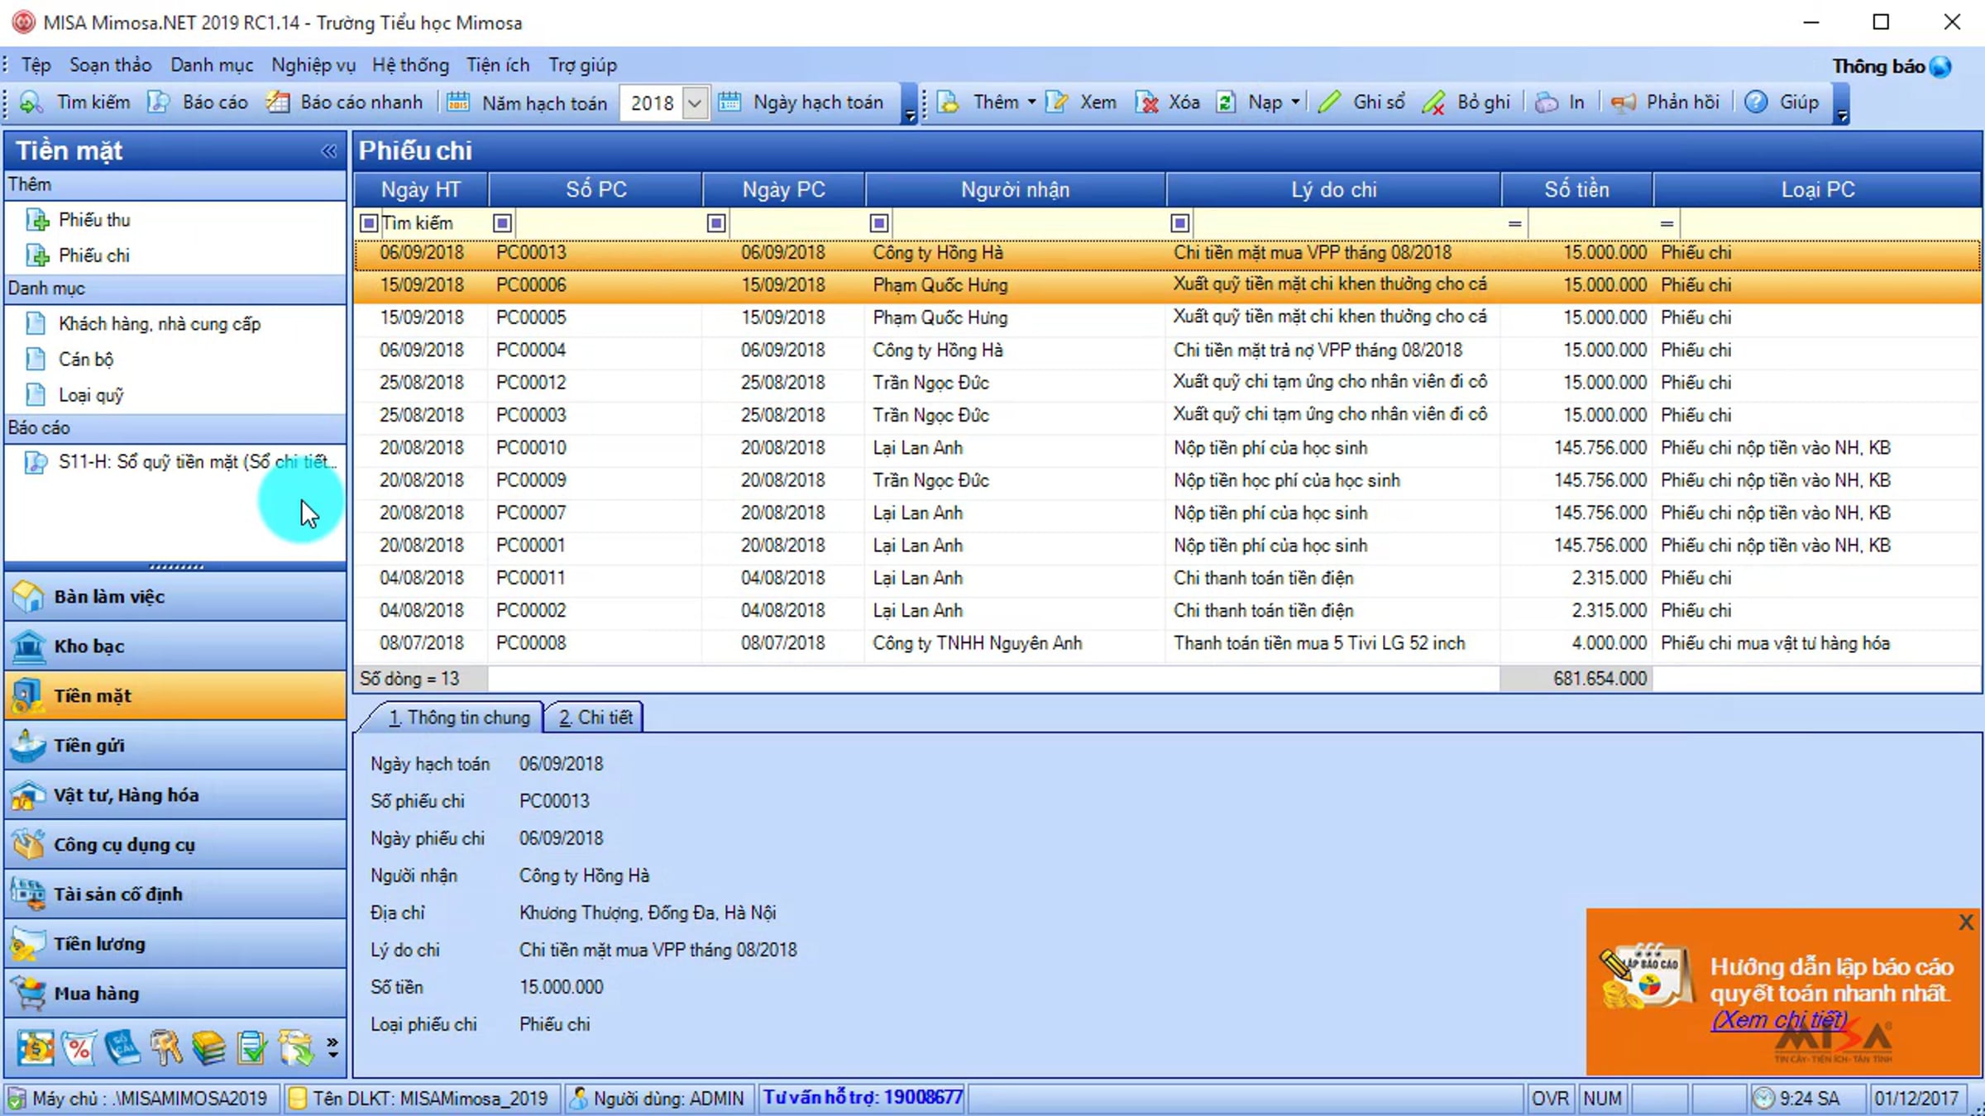Expand the Nạp button dropdown arrow
Viewport: 1985px width, 1116px height.
click(x=1295, y=102)
